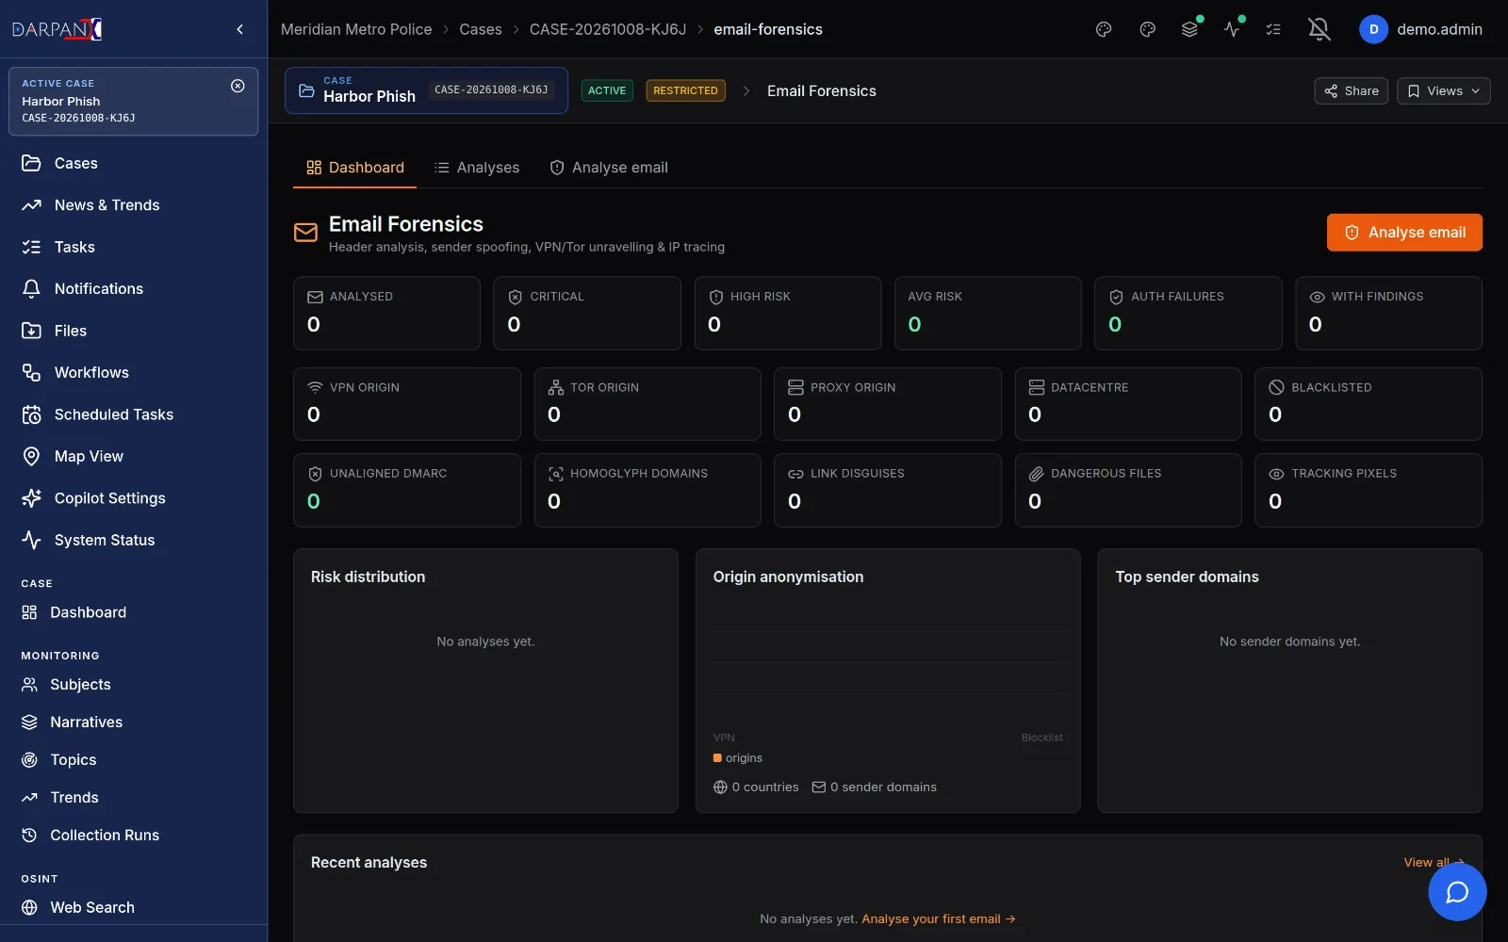1508x942 pixels.
Task: Click the second palette icon in header
Action: (x=1147, y=29)
